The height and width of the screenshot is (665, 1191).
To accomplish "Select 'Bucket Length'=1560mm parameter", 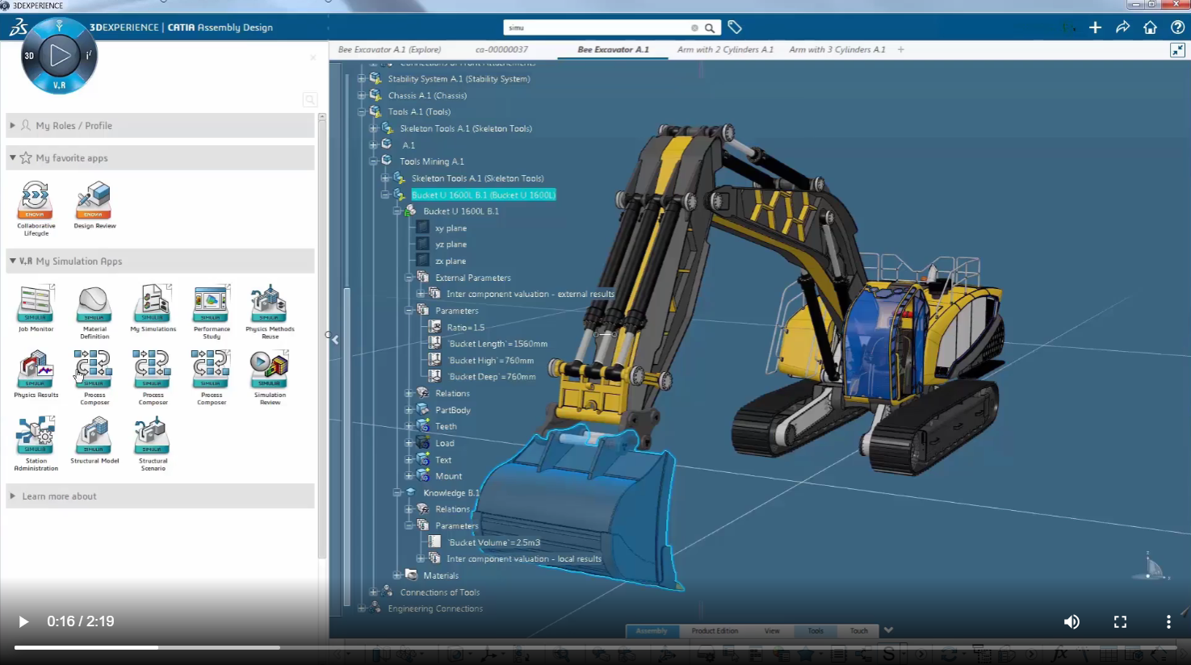I will pos(497,344).
